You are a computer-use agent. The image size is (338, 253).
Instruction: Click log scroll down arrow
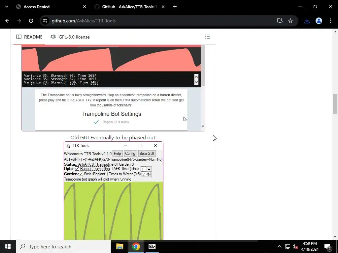(x=196, y=82)
